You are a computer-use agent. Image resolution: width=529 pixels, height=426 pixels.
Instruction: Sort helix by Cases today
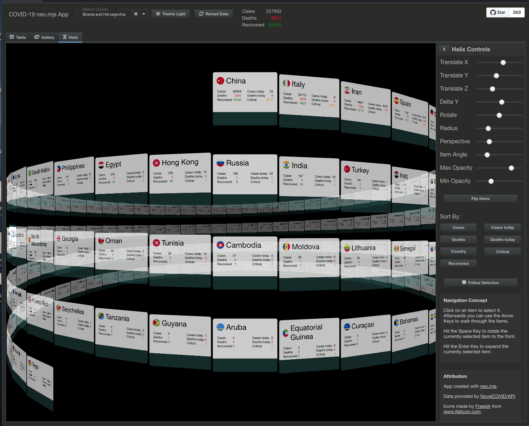(503, 227)
